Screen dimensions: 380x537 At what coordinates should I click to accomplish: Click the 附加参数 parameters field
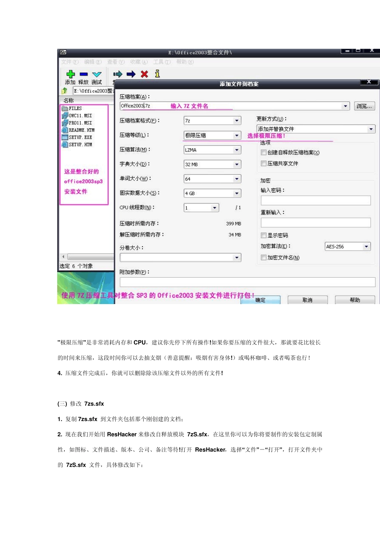click(x=248, y=282)
